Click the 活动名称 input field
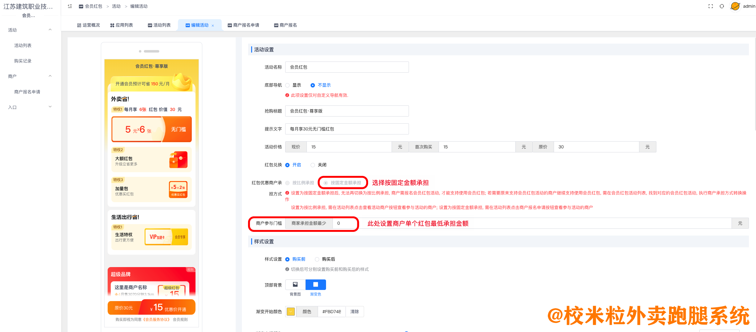The height and width of the screenshot is (332, 756). [x=346, y=67]
